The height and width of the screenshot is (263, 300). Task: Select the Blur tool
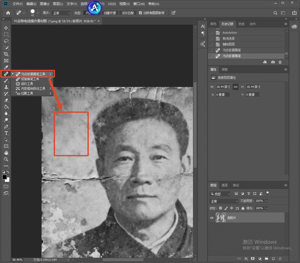[6, 113]
